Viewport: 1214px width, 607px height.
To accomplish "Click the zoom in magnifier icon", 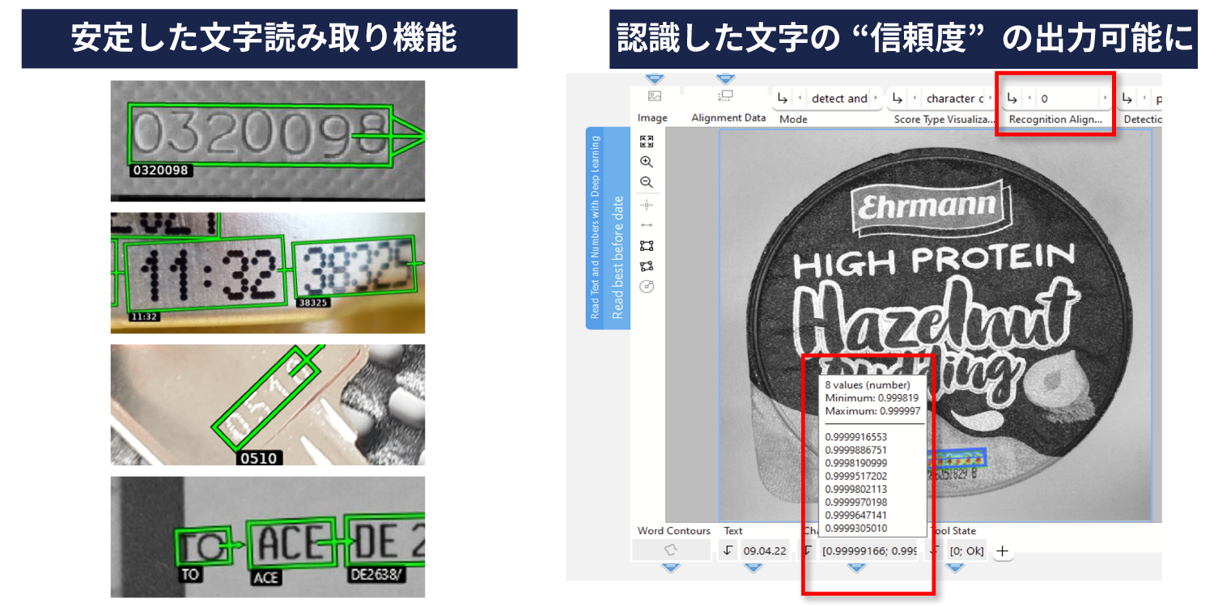I will click(x=646, y=162).
